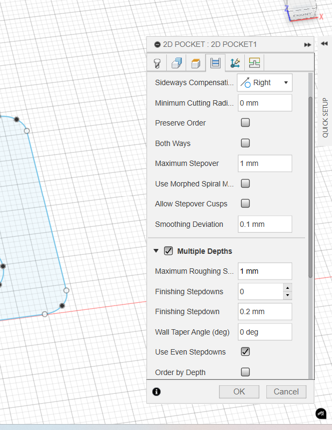Click the Wall Taper Angle (deg) label
332x430 pixels.
[x=192, y=332]
